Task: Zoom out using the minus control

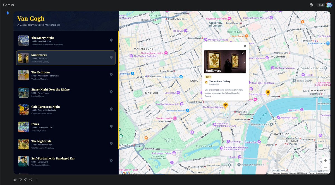Action: point(325,167)
